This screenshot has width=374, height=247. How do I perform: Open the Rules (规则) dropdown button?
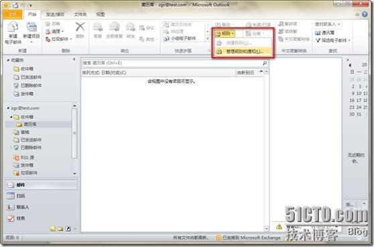coord(225,34)
